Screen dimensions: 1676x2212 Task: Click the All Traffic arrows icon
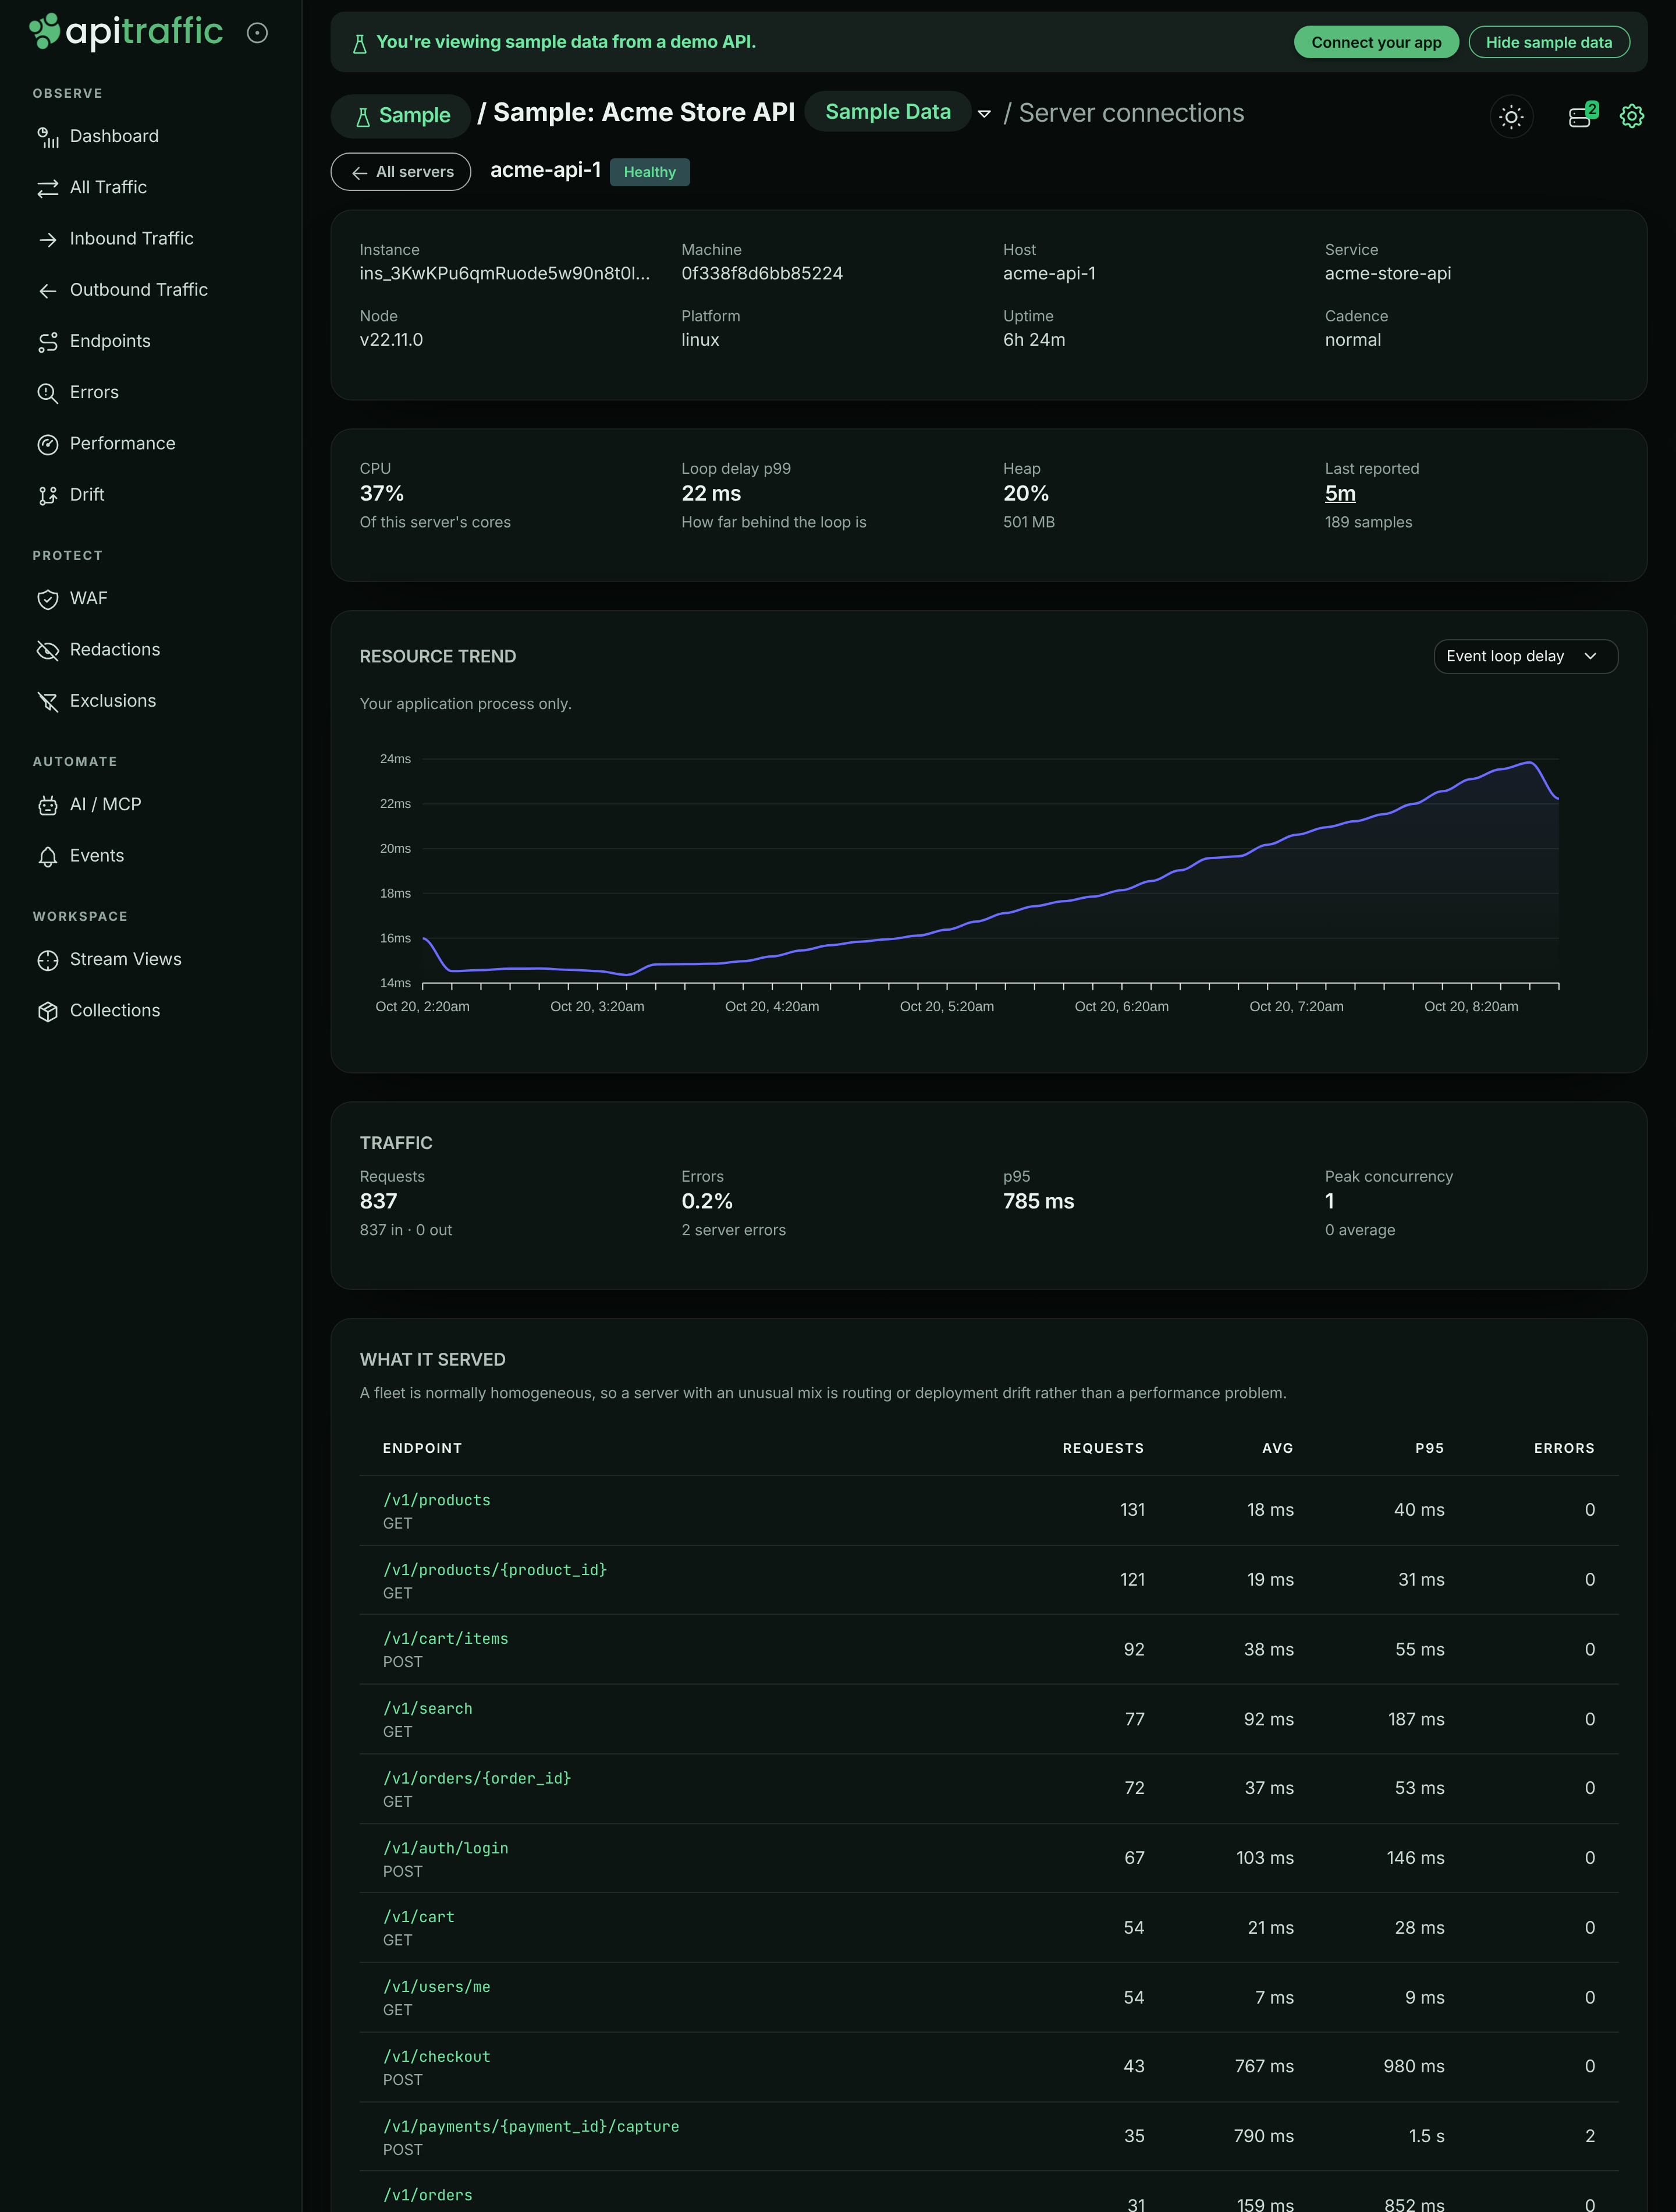(48, 188)
